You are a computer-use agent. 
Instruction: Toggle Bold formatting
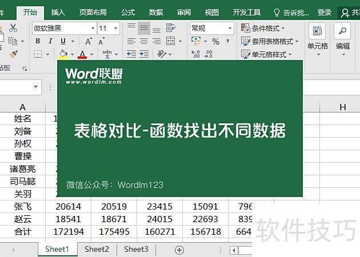38,41
